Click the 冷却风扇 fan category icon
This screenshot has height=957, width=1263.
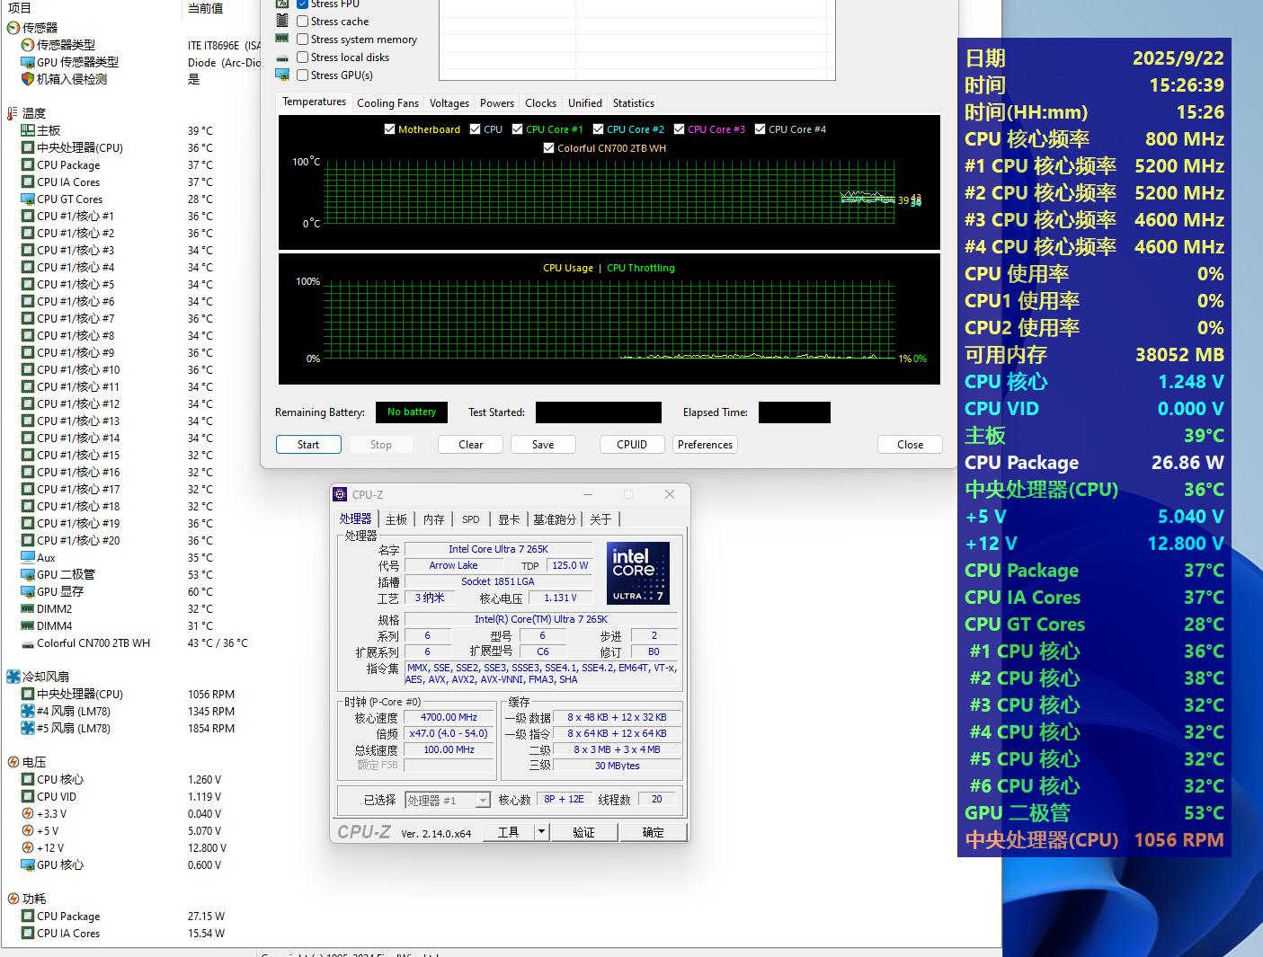click(13, 677)
